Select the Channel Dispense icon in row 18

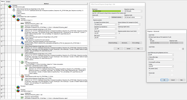[x=22, y=79]
